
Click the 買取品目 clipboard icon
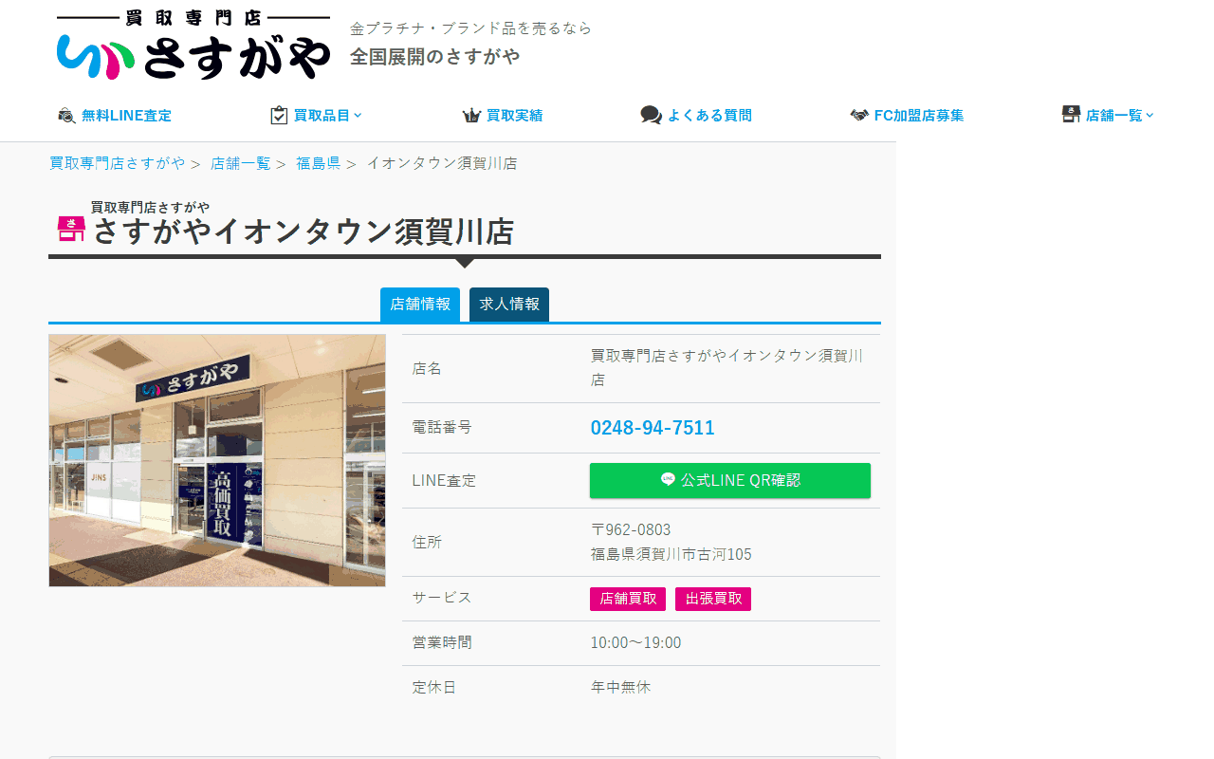click(279, 116)
